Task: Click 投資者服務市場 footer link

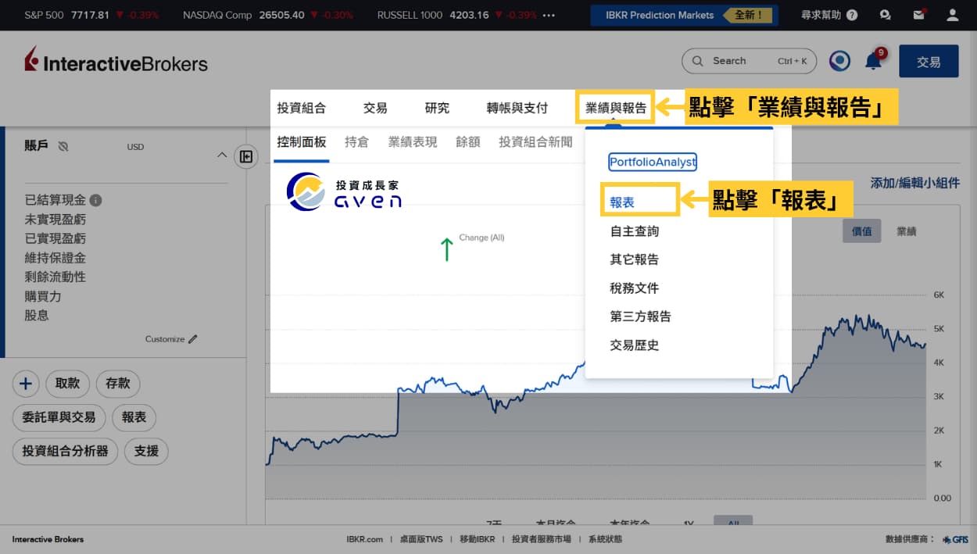Action: 542,539
